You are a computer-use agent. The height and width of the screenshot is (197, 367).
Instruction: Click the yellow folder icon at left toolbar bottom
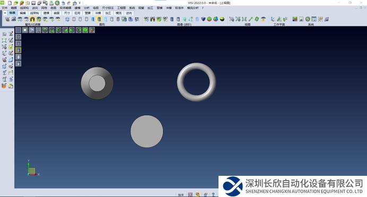(11, 86)
